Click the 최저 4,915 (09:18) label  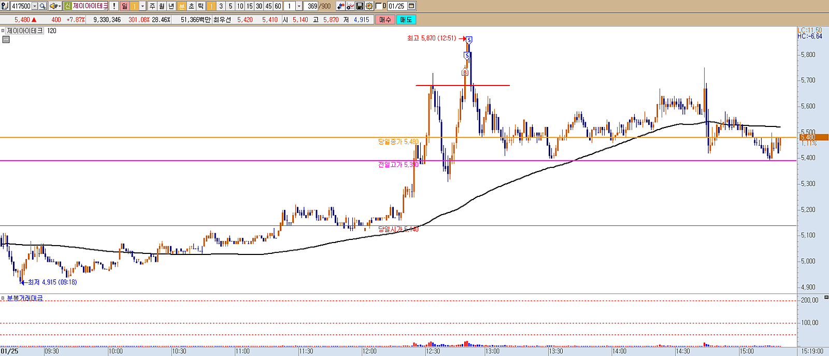point(52,282)
